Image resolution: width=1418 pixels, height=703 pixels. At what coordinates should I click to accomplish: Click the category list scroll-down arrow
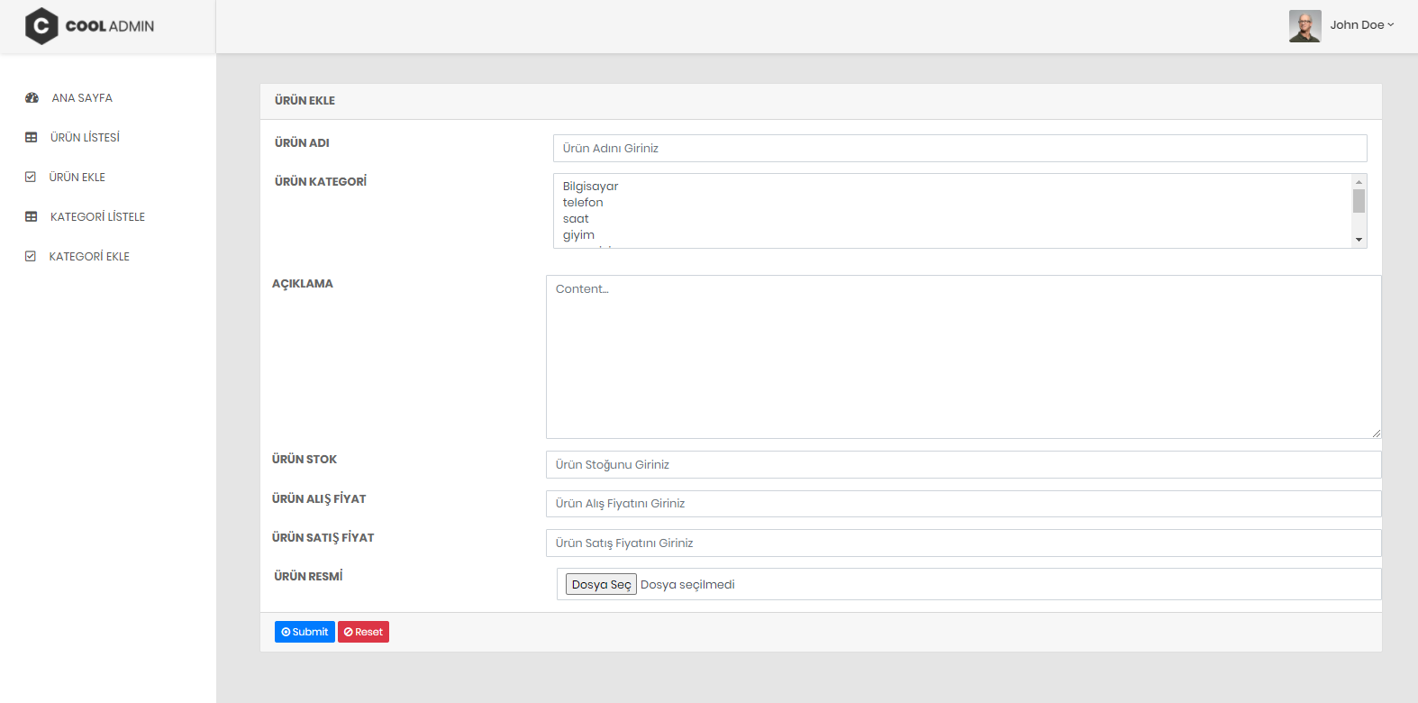pyautogui.click(x=1359, y=240)
